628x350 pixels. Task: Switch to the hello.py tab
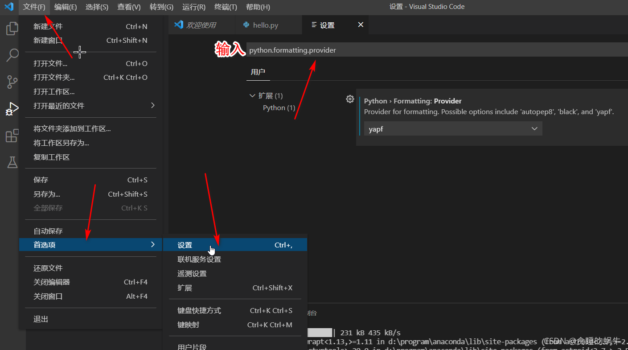pyautogui.click(x=268, y=25)
